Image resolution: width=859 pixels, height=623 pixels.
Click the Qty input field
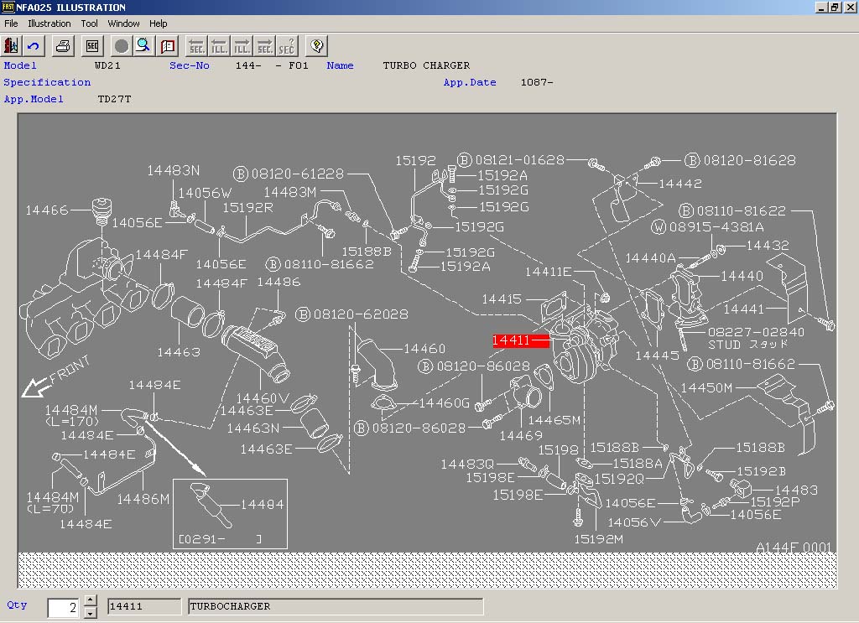pyautogui.click(x=64, y=607)
